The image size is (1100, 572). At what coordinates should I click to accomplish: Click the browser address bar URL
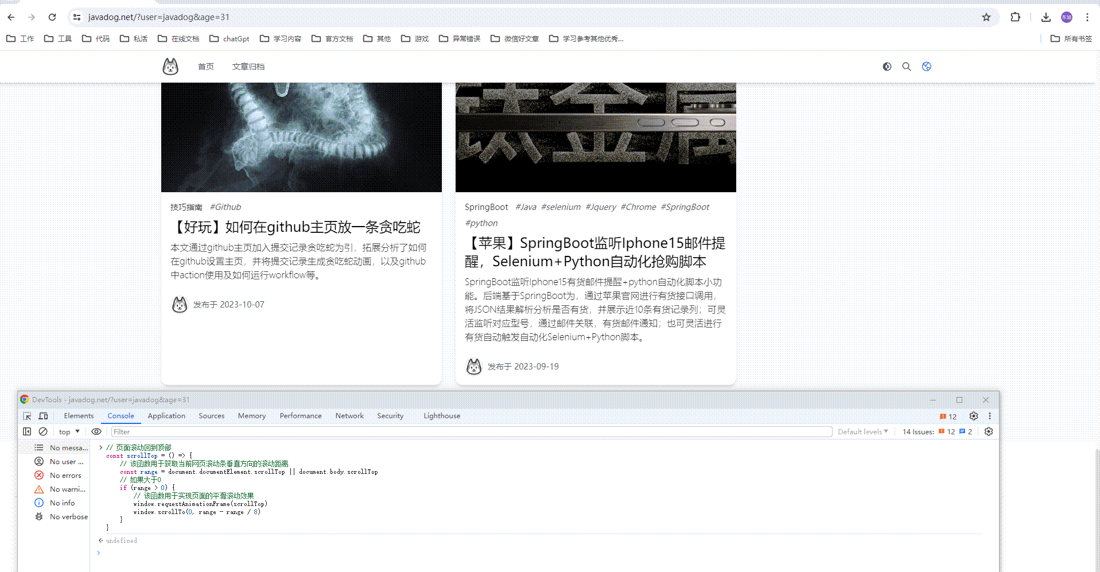[x=159, y=17]
